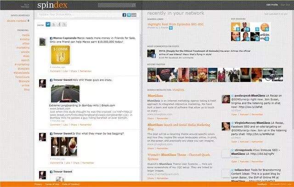The image size is (294, 187).
Task: Open Privacy in footer
Action: 38,184
